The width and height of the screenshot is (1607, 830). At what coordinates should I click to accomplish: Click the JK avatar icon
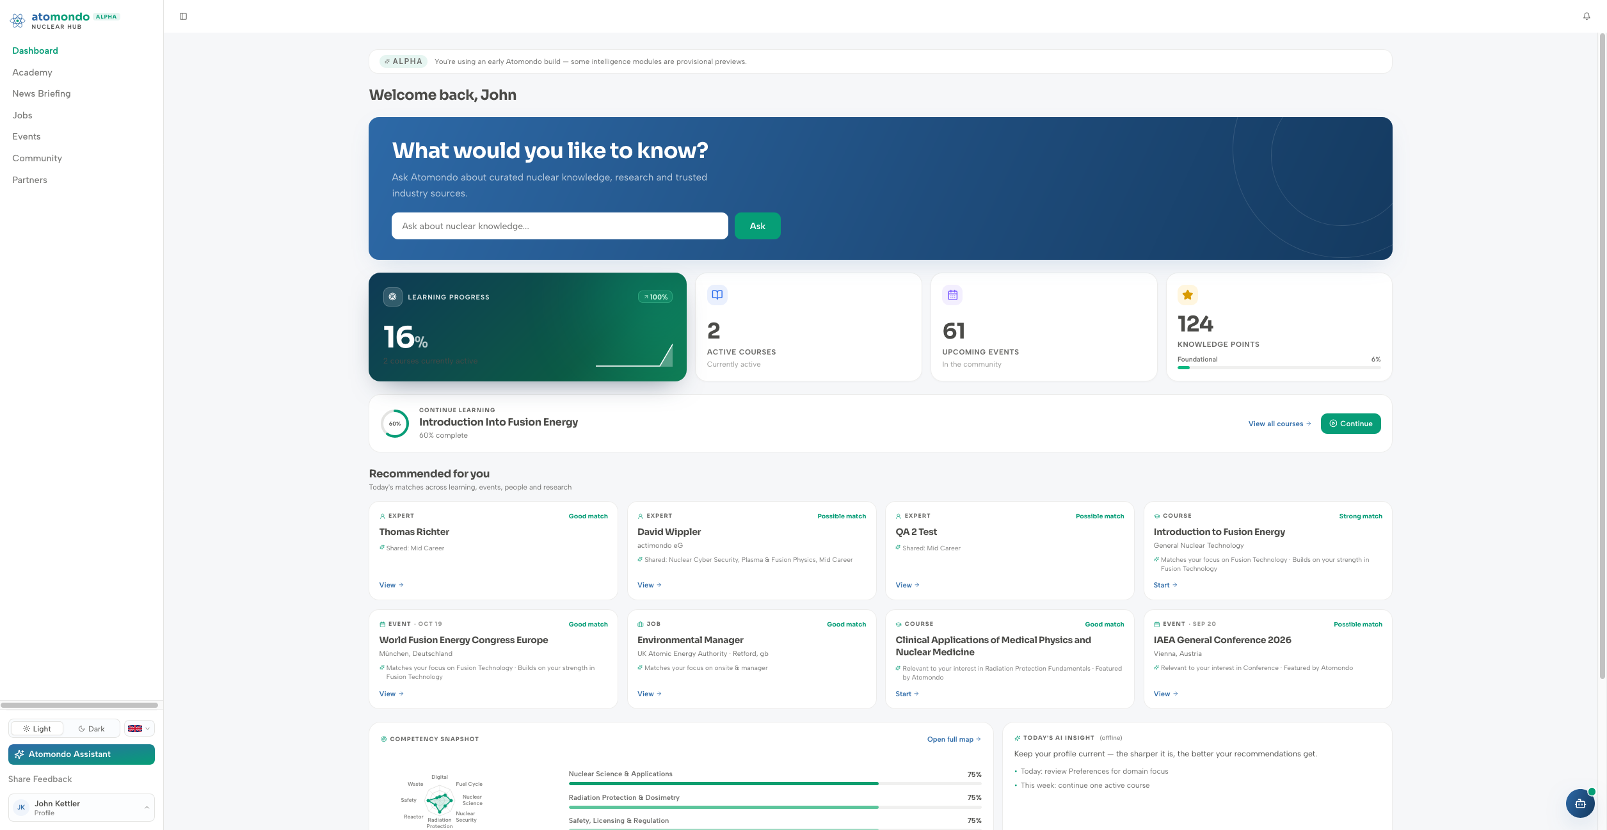coord(21,808)
